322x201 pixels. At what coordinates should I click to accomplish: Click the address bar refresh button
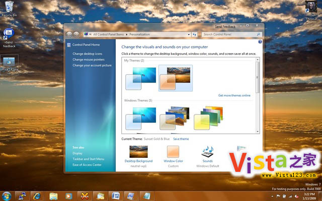pyautogui.click(x=194, y=35)
